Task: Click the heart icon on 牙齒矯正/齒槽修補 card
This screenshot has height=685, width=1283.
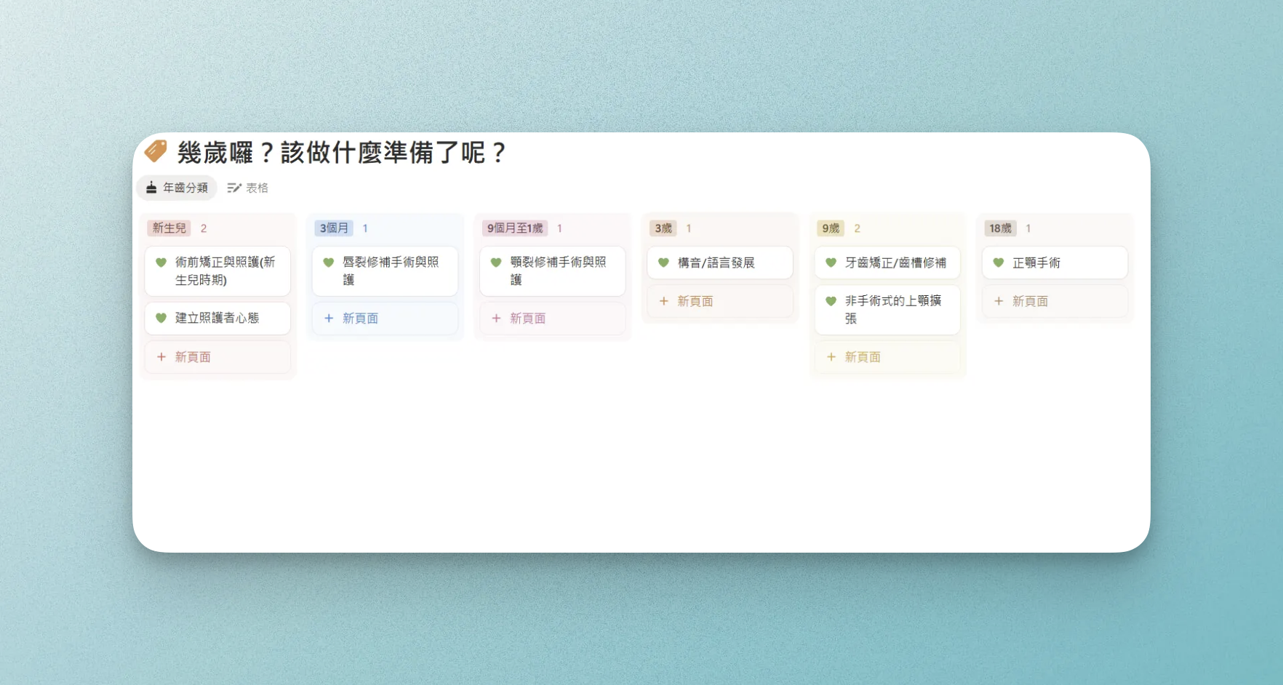Action: pyautogui.click(x=831, y=263)
